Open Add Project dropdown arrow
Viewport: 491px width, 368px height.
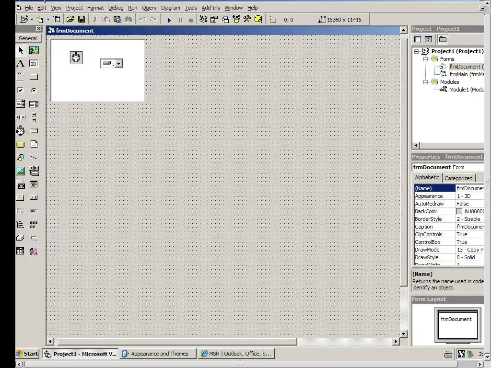pyautogui.click(x=32, y=19)
